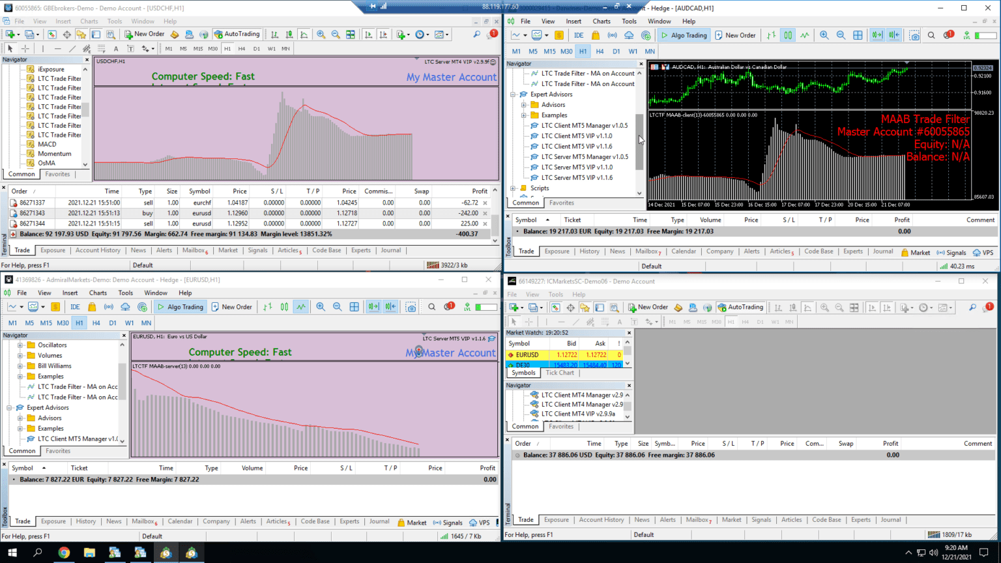Switch GBEbrokers chart to M15 timeframe

(x=198, y=48)
